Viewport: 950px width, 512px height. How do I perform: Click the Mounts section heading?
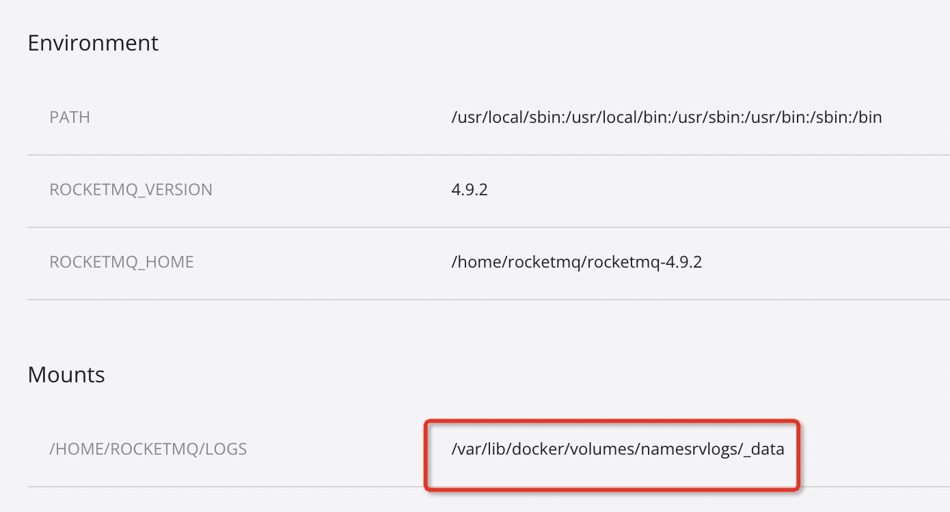[66, 375]
